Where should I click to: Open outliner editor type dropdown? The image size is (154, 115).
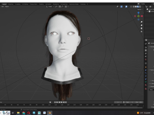pos(147,7)
